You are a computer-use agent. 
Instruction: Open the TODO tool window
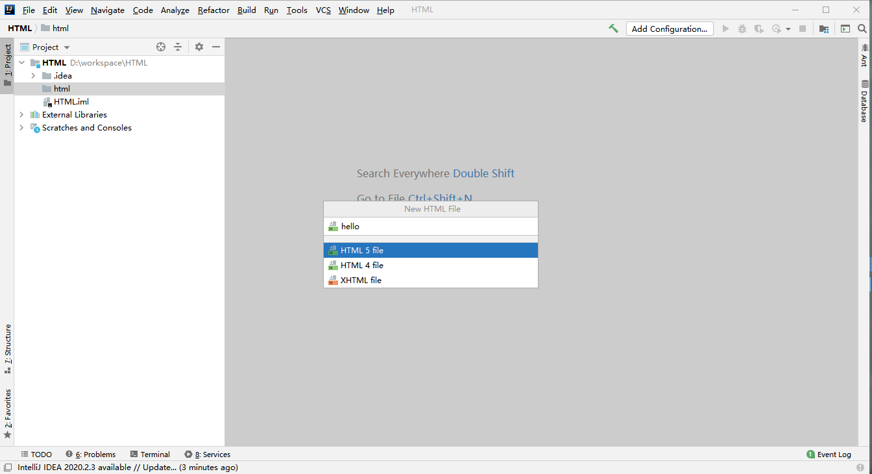(x=36, y=455)
